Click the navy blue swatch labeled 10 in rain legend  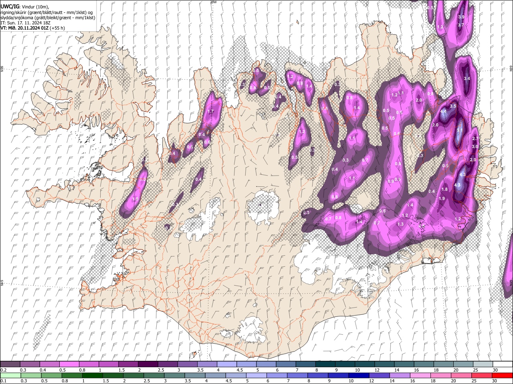[x=358, y=376]
